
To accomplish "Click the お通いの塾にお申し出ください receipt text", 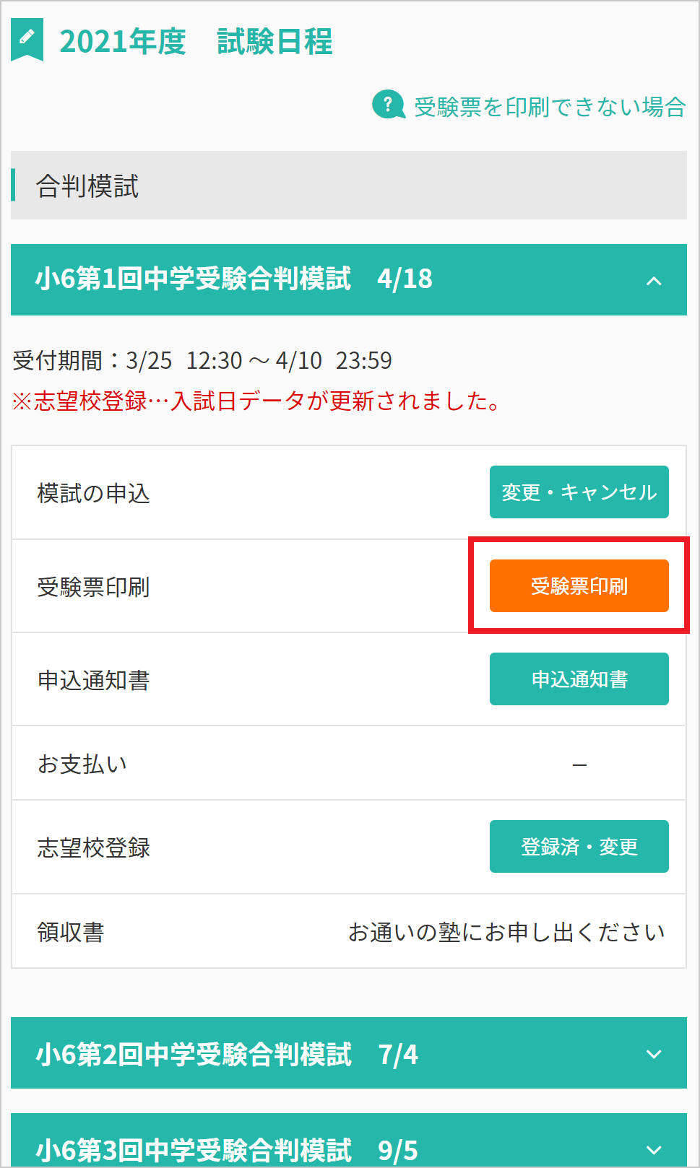I will click(x=506, y=932).
